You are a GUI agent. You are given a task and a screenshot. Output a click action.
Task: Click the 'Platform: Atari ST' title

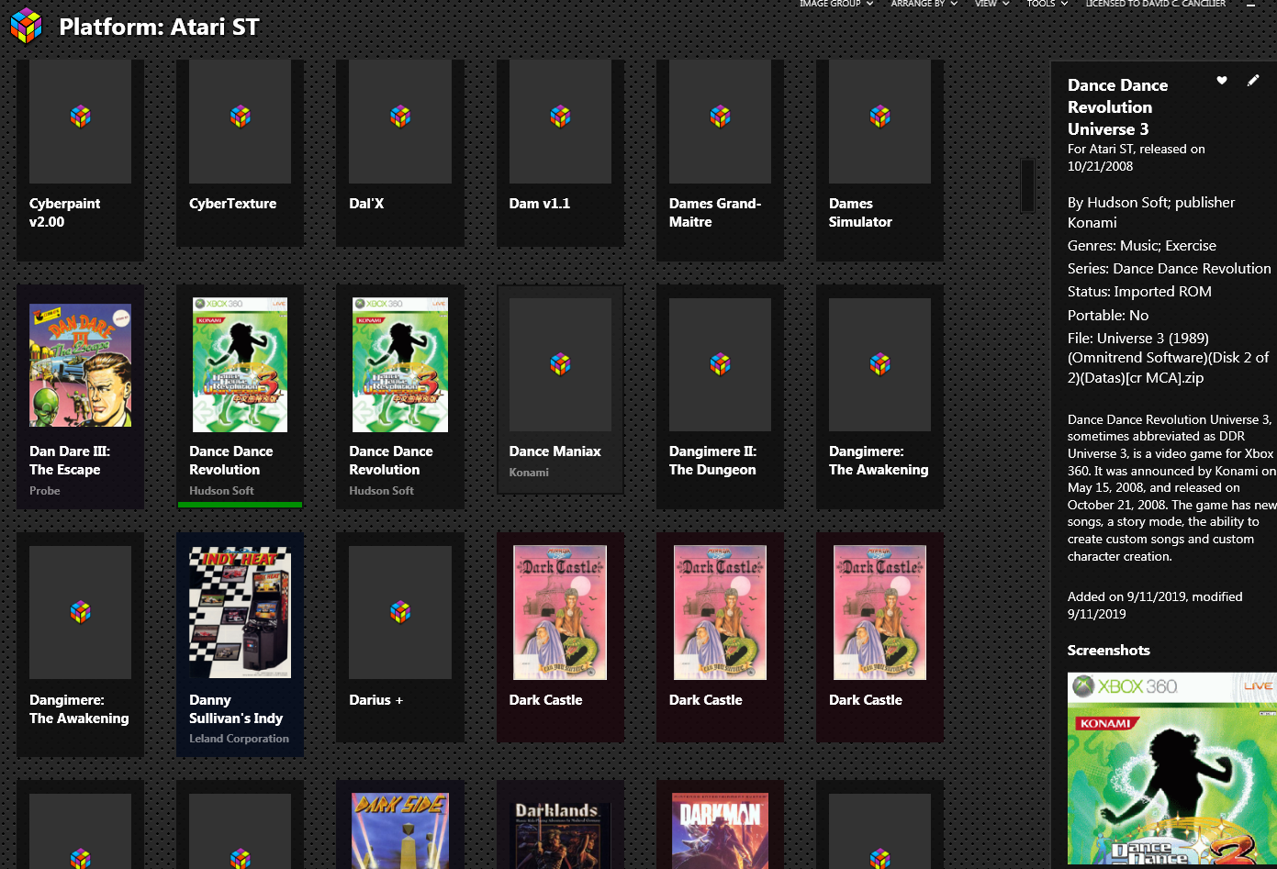pos(159,27)
